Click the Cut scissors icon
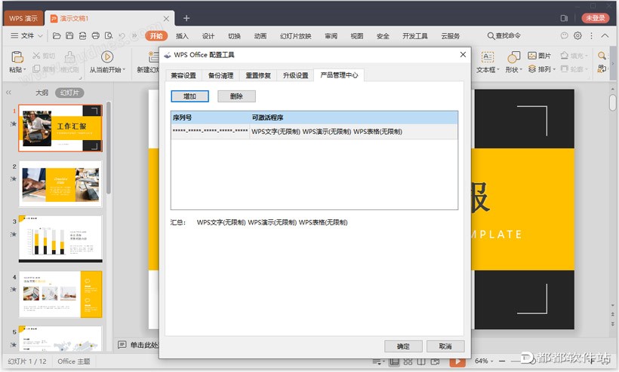This screenshot has height=372, width=619. (x=36, y=56)
